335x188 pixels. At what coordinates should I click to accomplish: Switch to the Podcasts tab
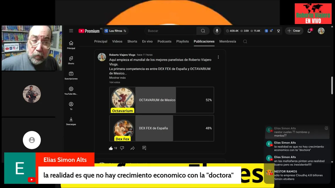pyautogui.click(x=164, y=42)
